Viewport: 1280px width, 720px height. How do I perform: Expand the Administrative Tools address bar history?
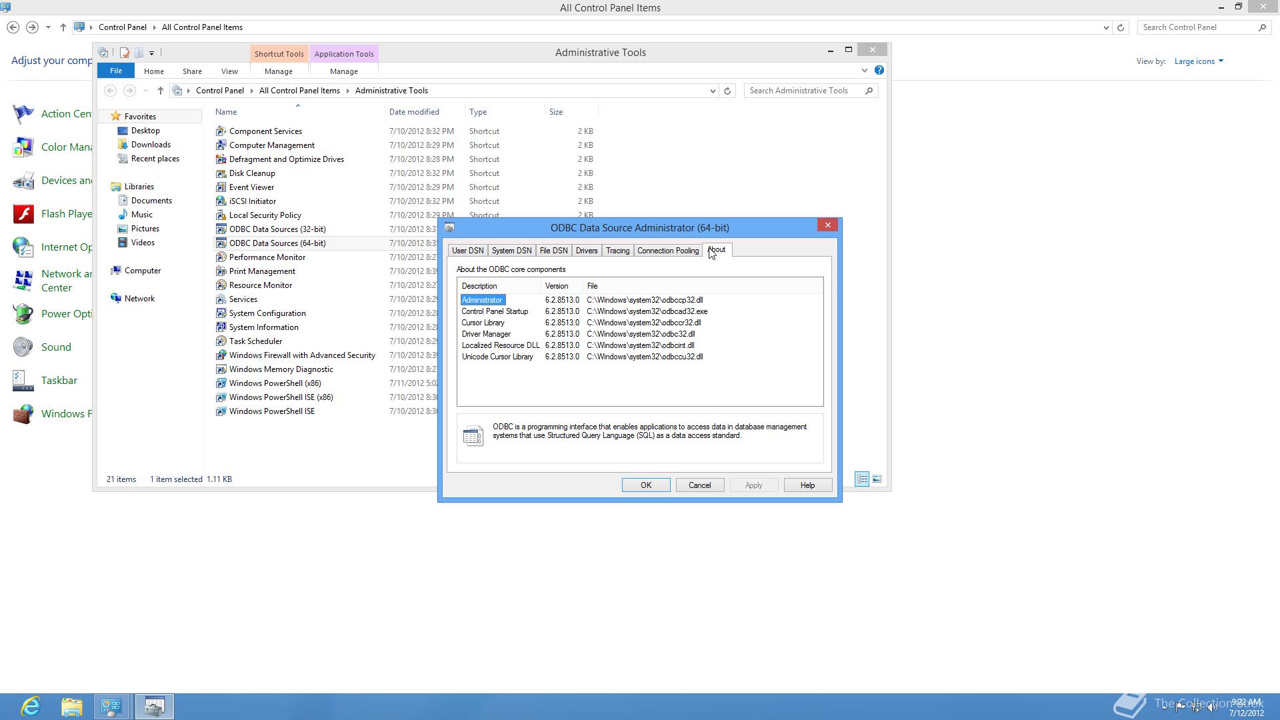click(713, 91)
